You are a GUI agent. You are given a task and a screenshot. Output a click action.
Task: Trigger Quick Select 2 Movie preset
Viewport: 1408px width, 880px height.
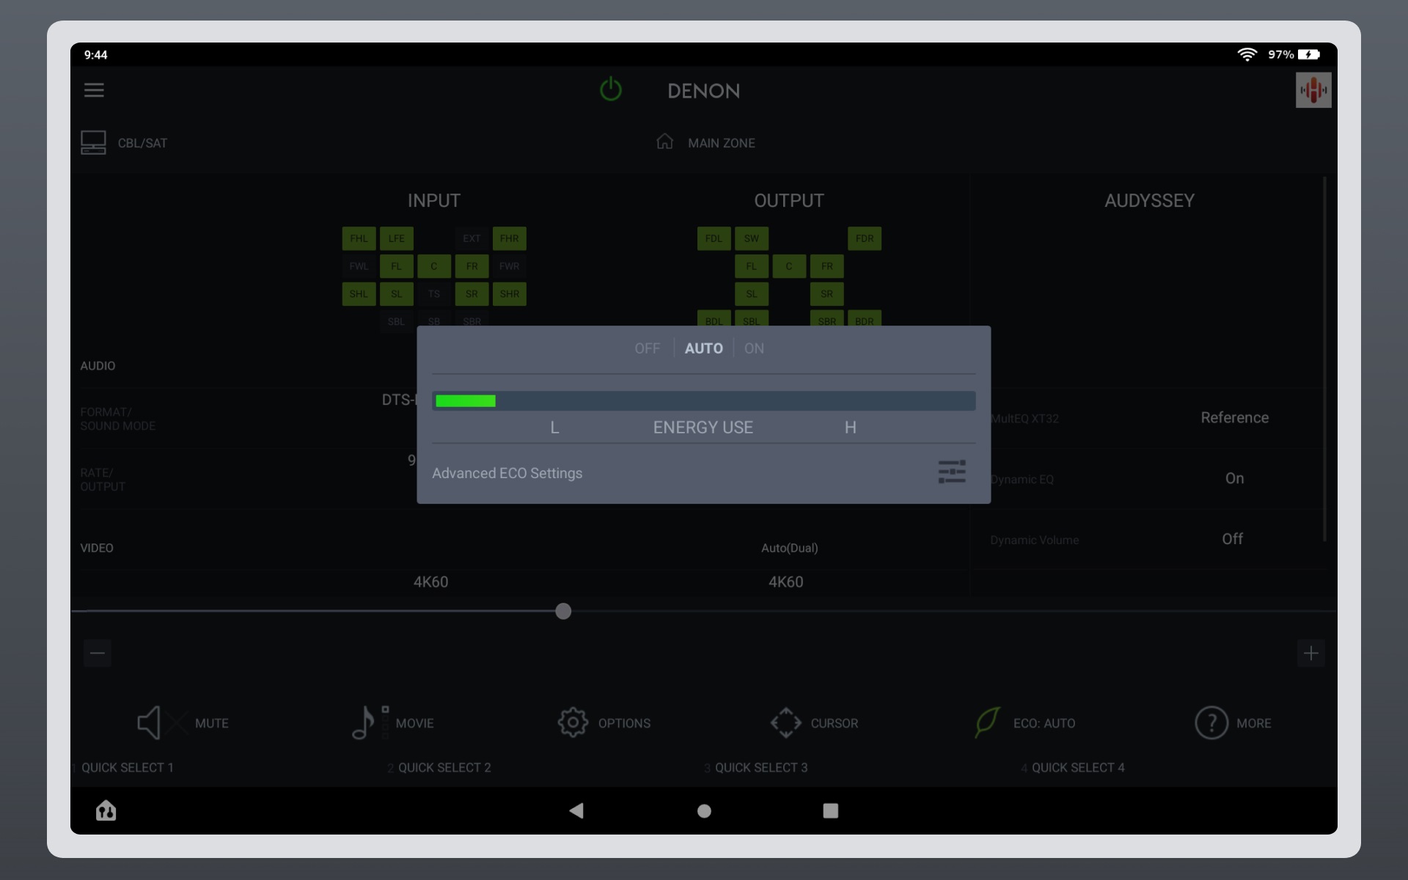pyautogui.click(x=439, y=767)
